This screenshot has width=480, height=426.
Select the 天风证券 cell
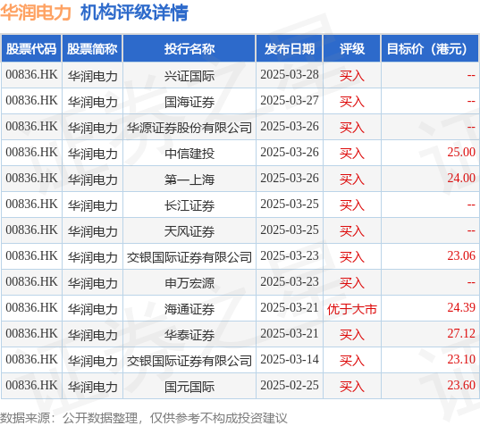[x=189, y=231]
